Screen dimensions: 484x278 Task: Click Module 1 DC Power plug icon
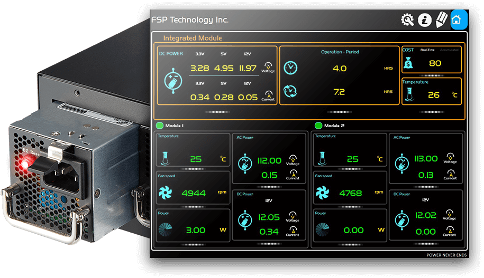coord(245,220)
